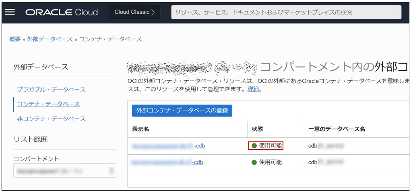
Task: Select 非コンテナ・データベース in the sidebar
Action: pos(51,119)
